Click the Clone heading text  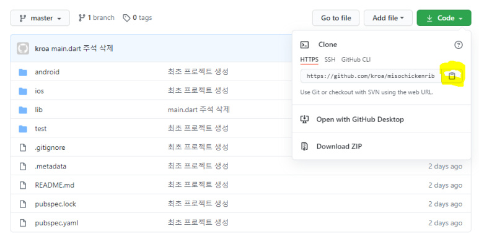pyautogui.click(x=327, y=45)
